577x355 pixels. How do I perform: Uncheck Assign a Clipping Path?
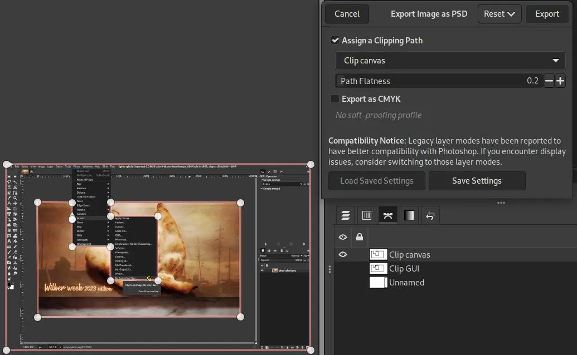point(335,40)
